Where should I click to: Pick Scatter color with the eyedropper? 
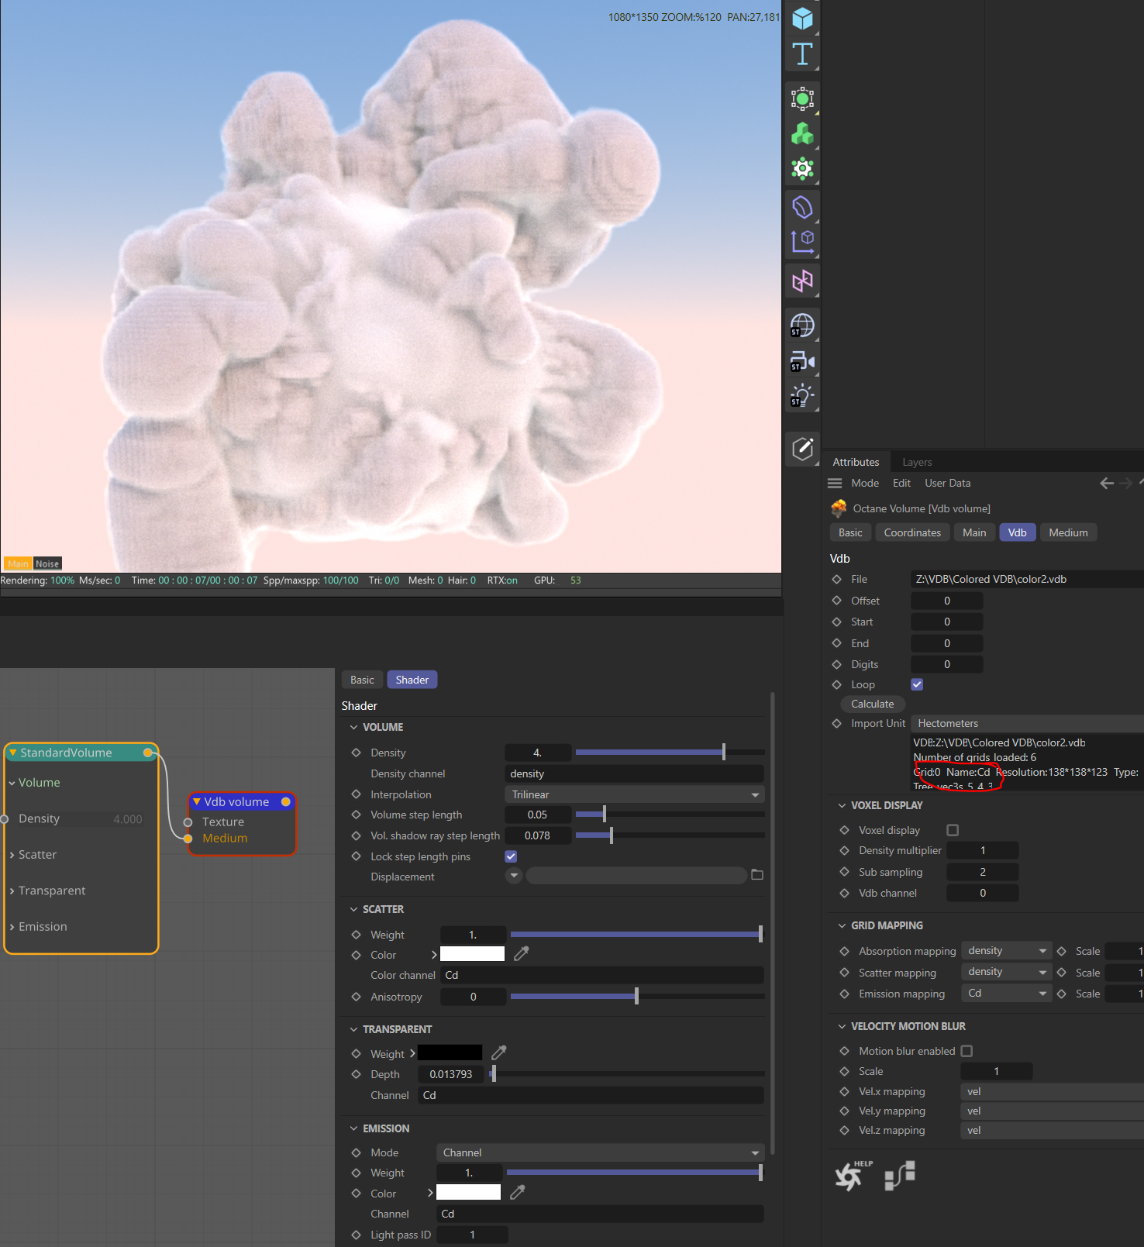522,954
